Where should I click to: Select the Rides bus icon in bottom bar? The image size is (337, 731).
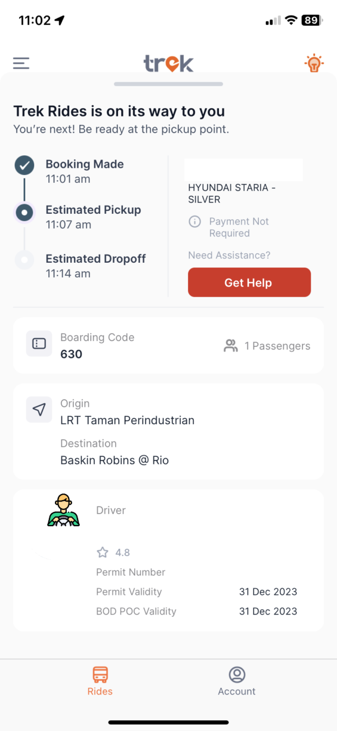point(100,673)
